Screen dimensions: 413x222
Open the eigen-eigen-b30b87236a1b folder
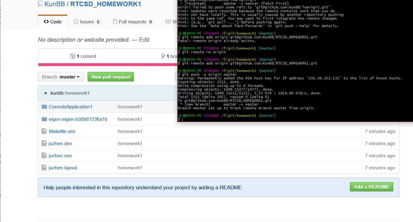(x=78, y=119)
